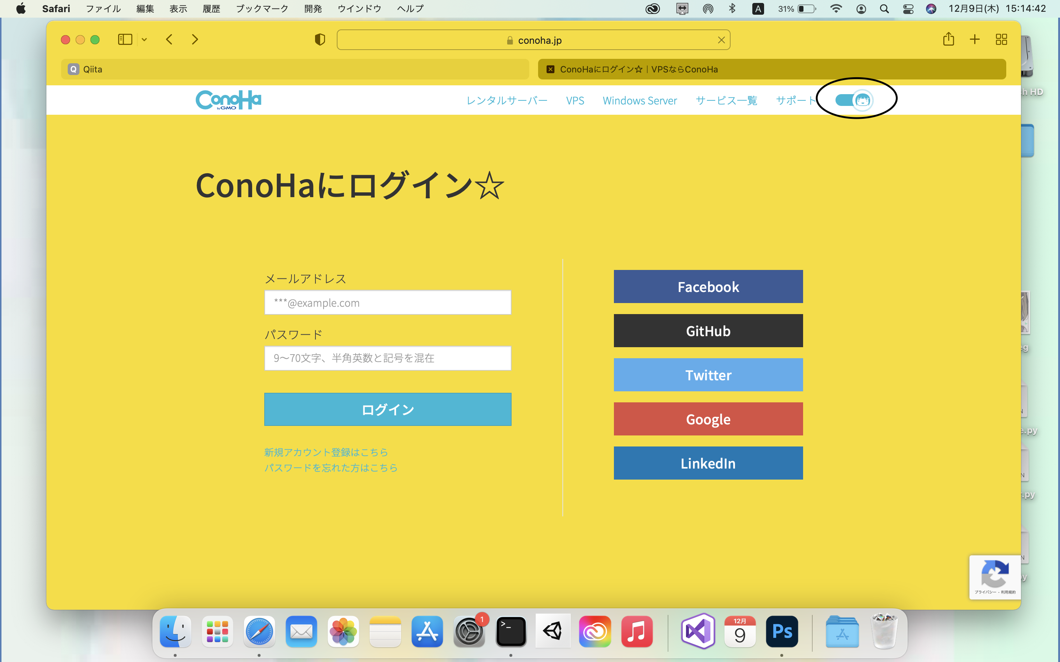
Task: Open macOS Control Center toggle icon
Action: pyautogui.click(x=908, y=9)
